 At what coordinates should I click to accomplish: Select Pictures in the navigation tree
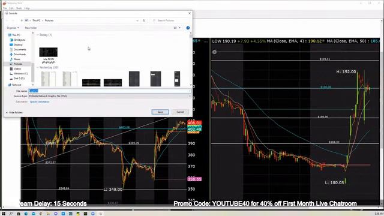[x=16, y=64]
